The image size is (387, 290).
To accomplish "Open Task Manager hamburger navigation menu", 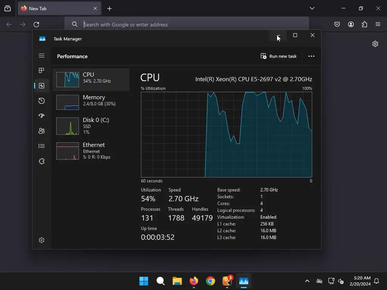I will pos(42,56).
